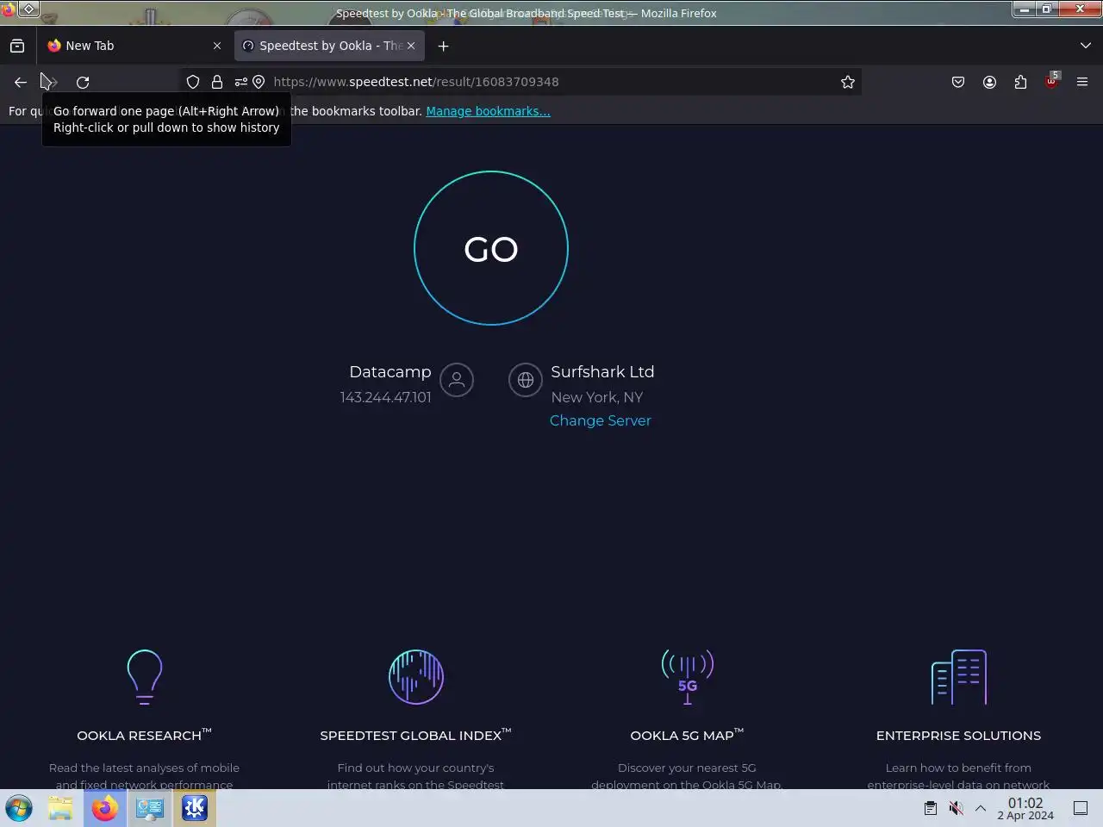Screen dimensions: 1103x827
Task: Click the ENTERPRISE SOLUTIONS heading
Action: pos(958,735)
